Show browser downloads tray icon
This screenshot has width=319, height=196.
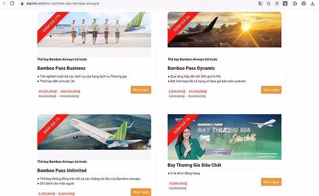tap(312, 3)
